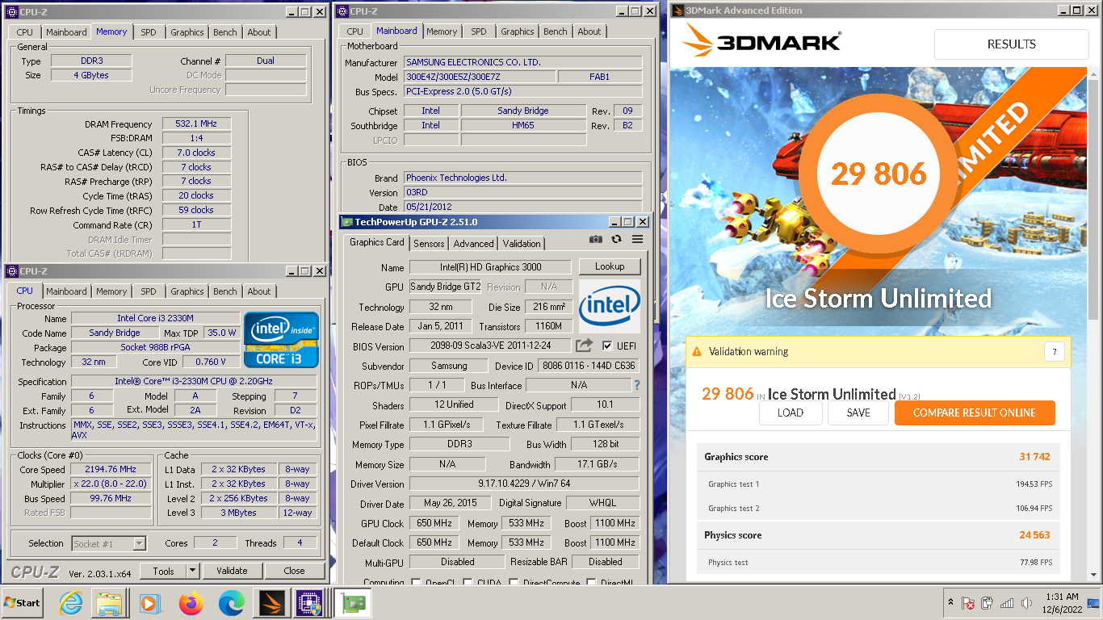Click the network signal tray icon
1103x620 pixels.
(1007, 603)
